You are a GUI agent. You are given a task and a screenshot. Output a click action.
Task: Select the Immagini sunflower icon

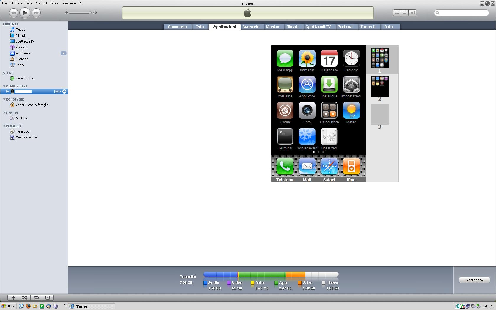click(307, 58)
